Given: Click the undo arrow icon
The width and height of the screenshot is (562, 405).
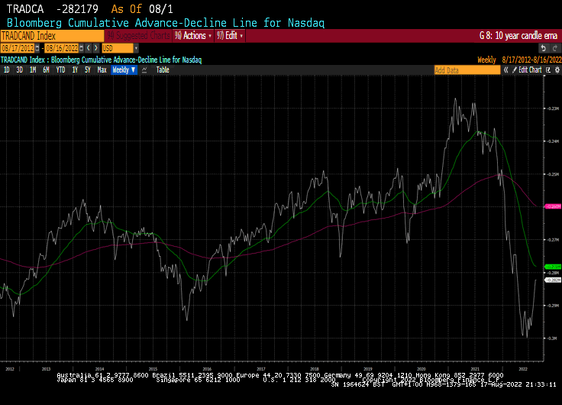Looking at the screenshot, I should (544, 48).
